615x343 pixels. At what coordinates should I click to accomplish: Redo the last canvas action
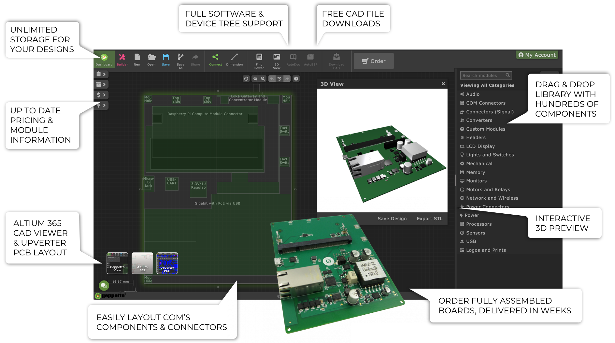click(x=287, y=79)
